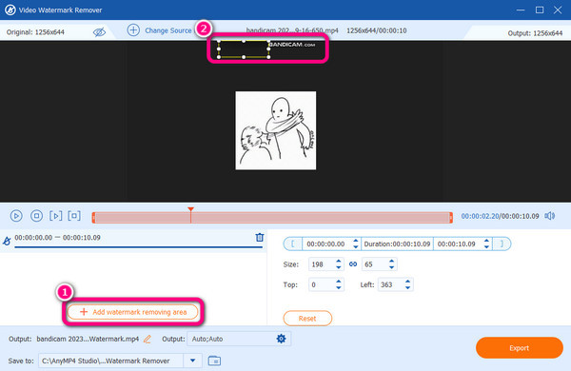Close the Video Watermark Remover window

point(558,10)
